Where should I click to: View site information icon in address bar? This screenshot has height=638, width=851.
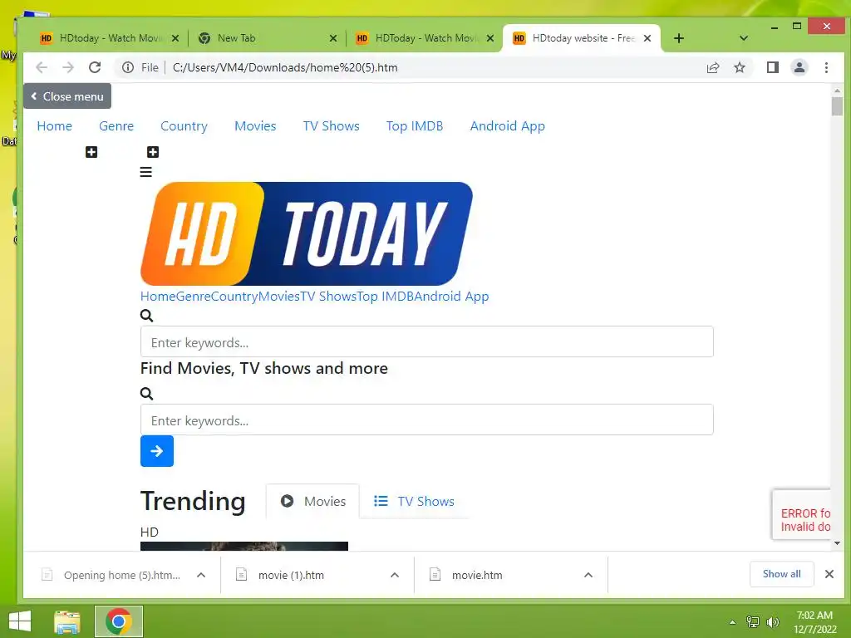click(127, 67)
